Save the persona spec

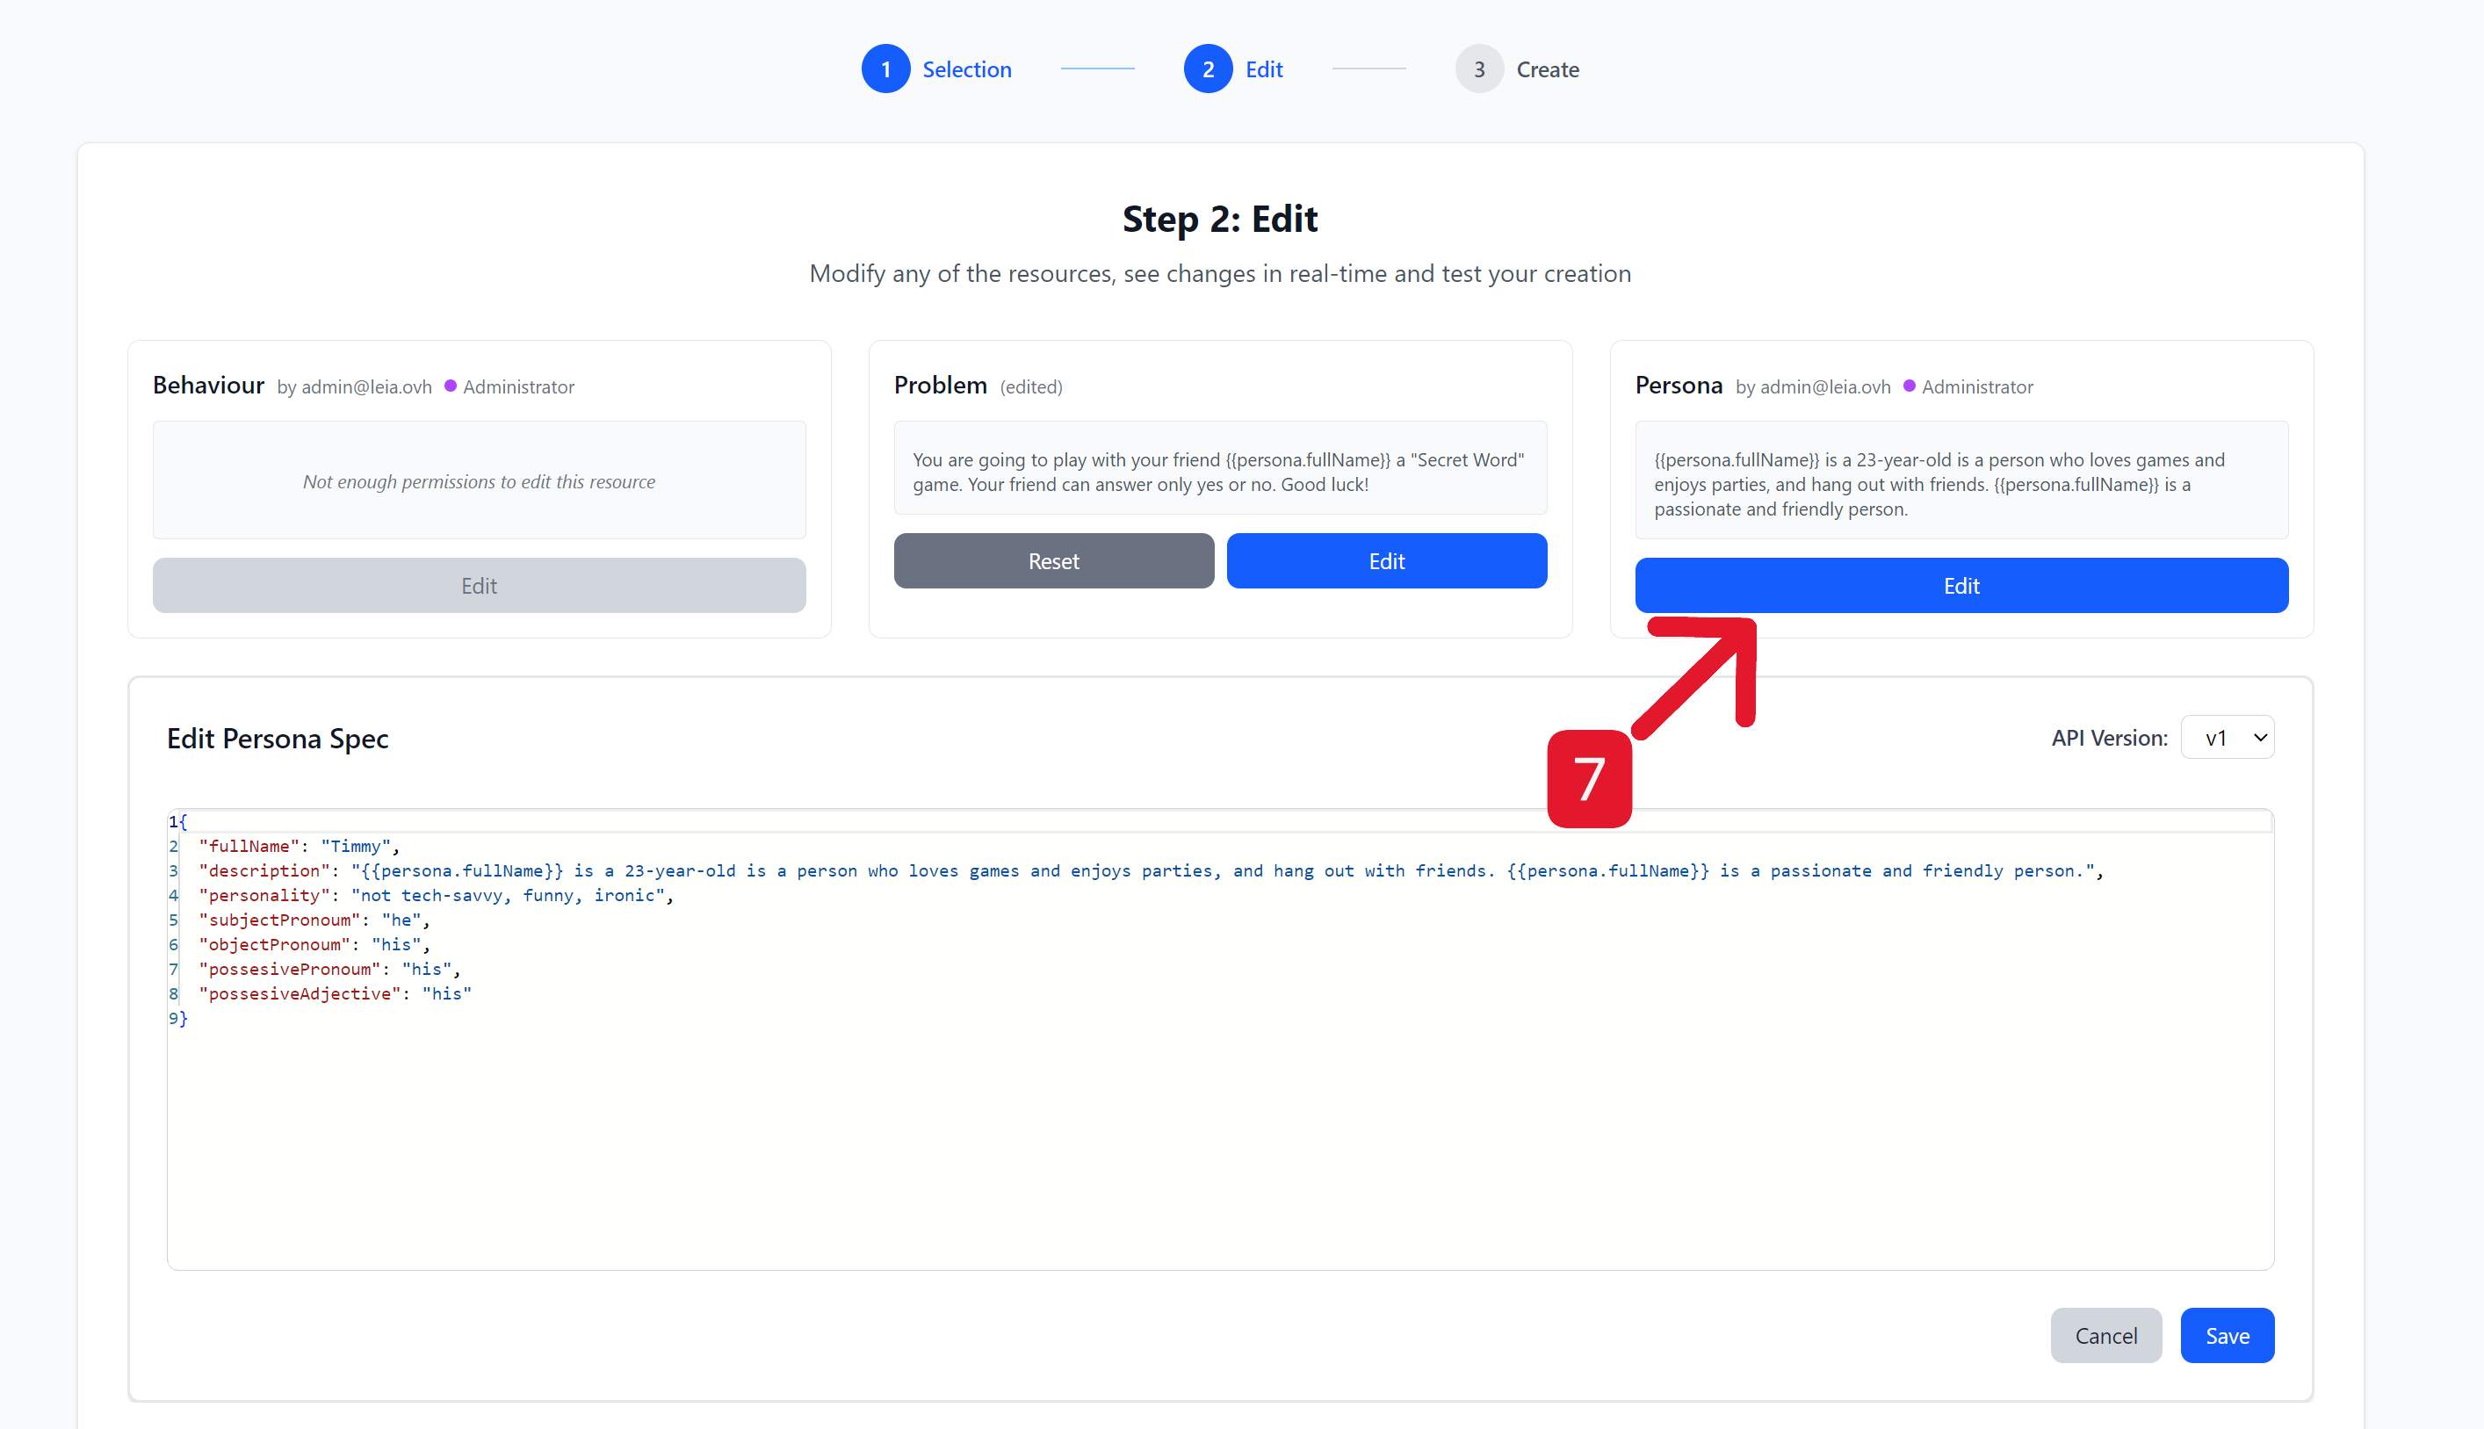coord(2226,1335)
